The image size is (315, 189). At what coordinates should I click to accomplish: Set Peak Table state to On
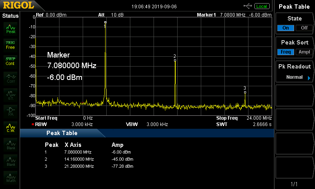(285, 28)
